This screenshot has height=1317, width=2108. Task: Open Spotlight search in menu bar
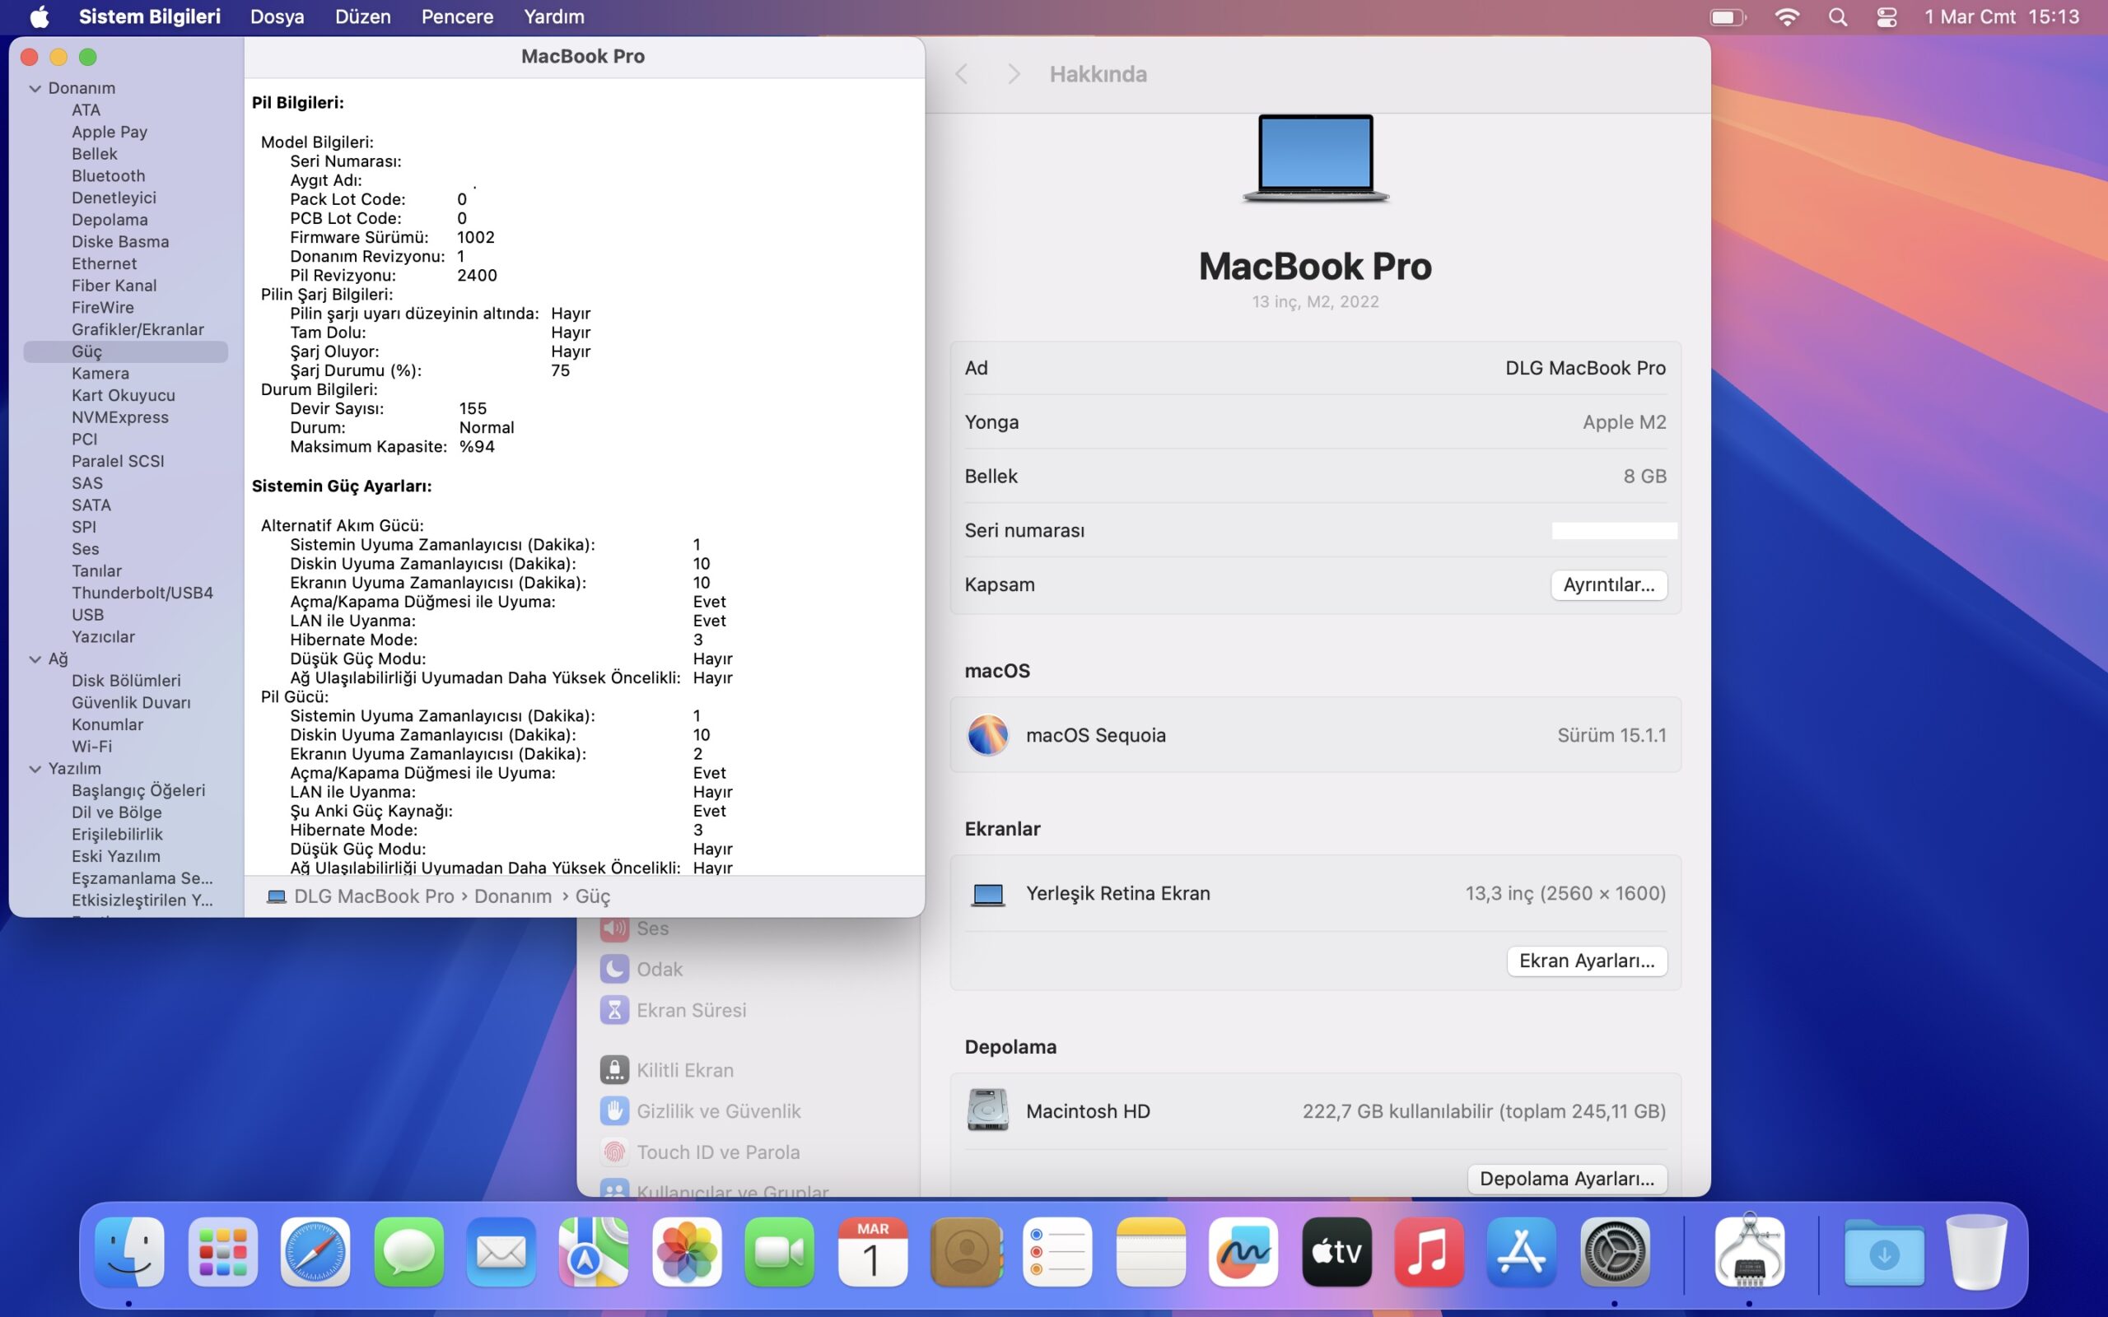tap(1837, 16)
